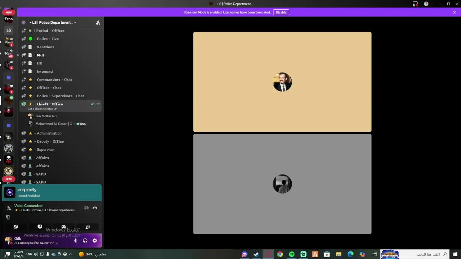Open Microsoft Store from the taskbar
461x259 pixels.
coord(327,254)
